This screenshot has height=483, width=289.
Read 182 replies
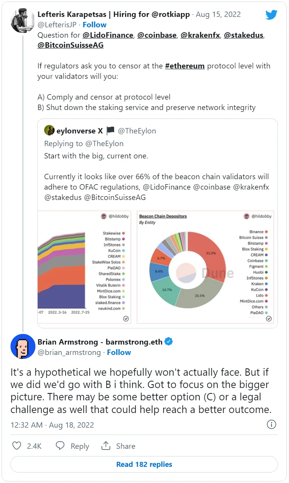tap(144, 464)
